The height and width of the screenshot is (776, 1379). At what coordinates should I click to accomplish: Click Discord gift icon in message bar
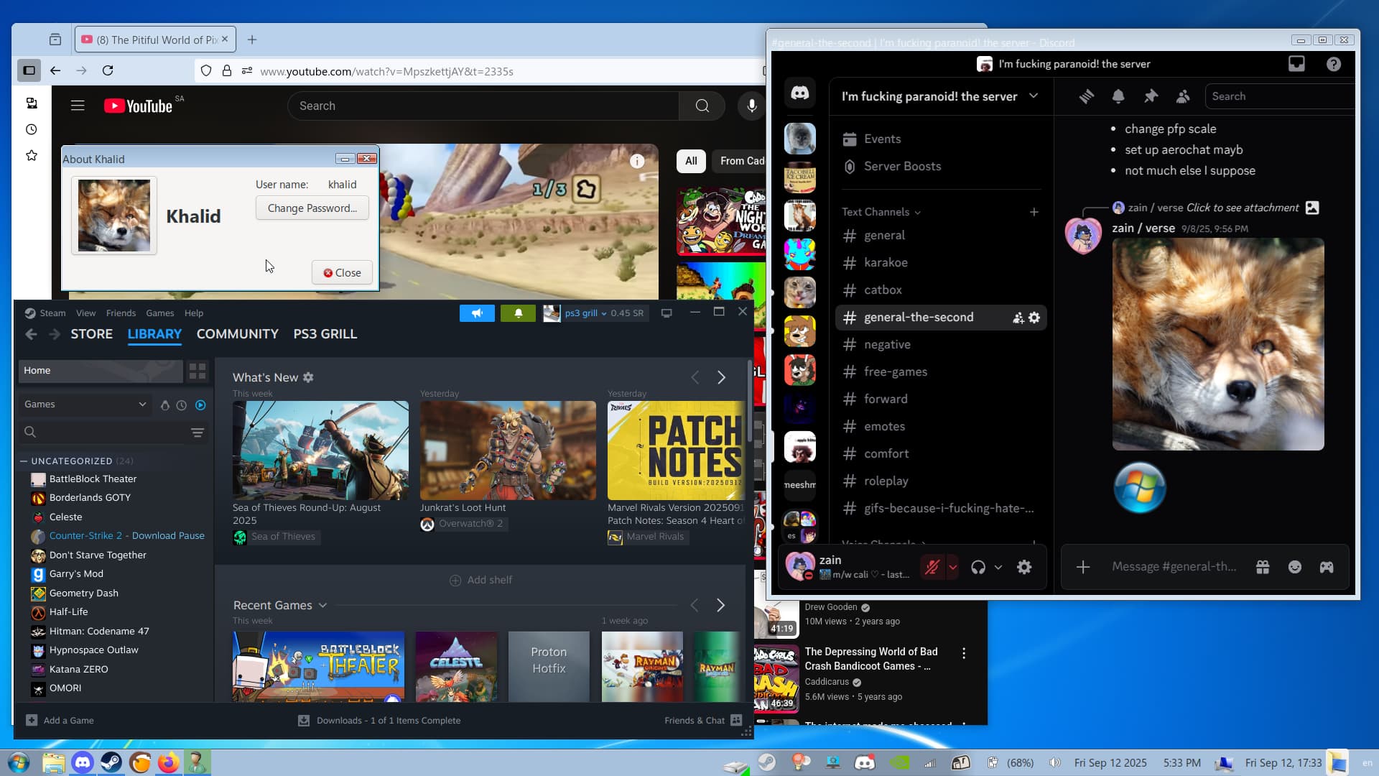[x=1263, y=567]
